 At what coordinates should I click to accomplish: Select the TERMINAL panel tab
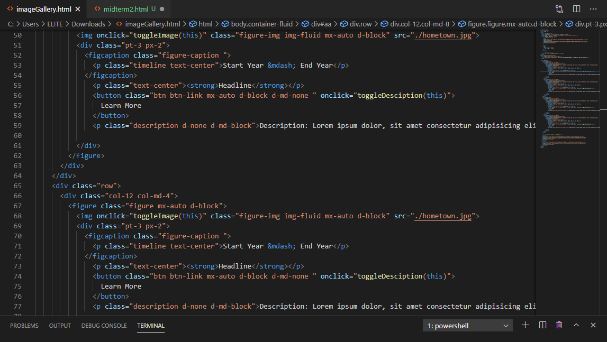point(151,326)
